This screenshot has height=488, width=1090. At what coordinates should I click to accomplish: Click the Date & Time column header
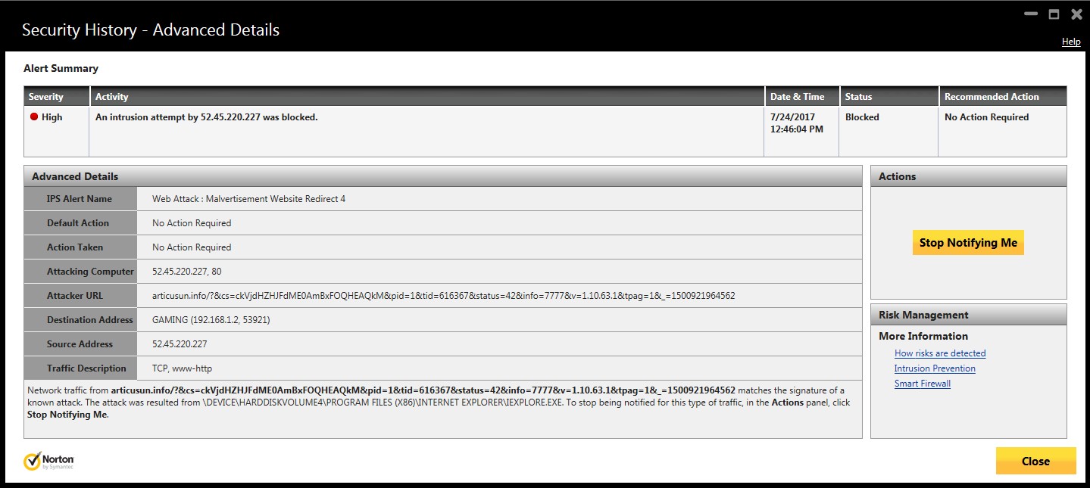pyautogui.click(x=797, y=97)
